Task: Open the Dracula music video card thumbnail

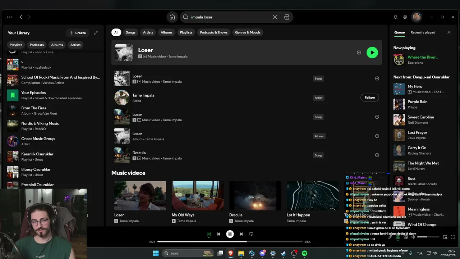Action: point(255,196)
